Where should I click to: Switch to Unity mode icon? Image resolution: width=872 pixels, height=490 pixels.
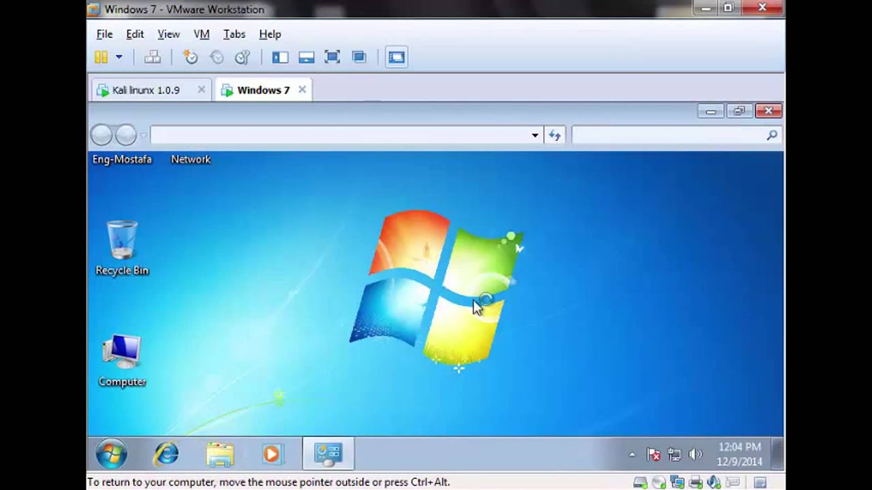tap(359, 57)
